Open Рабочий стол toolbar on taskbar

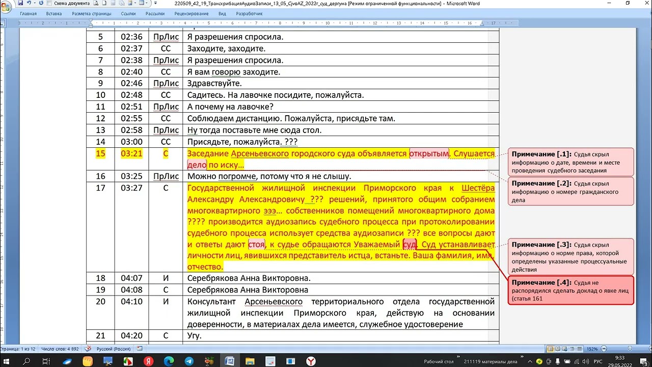pos(439,361)
